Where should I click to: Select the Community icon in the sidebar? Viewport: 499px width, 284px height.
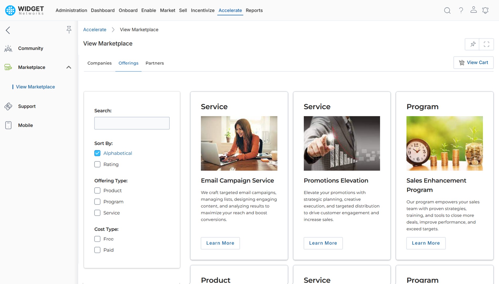tap(8, 48)
